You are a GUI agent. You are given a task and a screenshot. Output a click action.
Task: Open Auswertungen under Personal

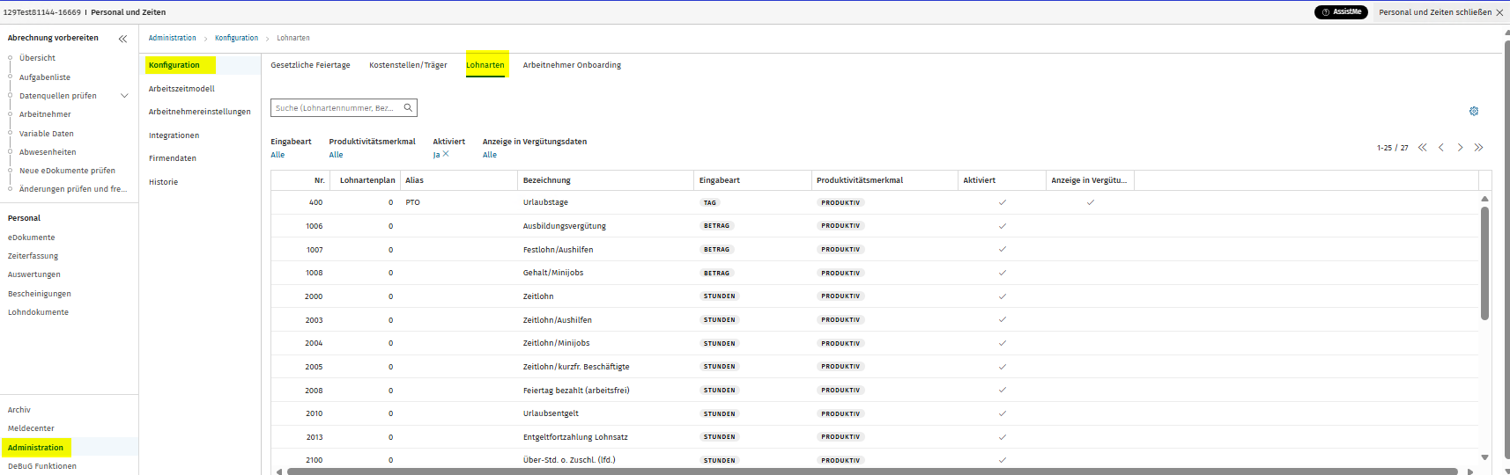click(x=33, y=274)
